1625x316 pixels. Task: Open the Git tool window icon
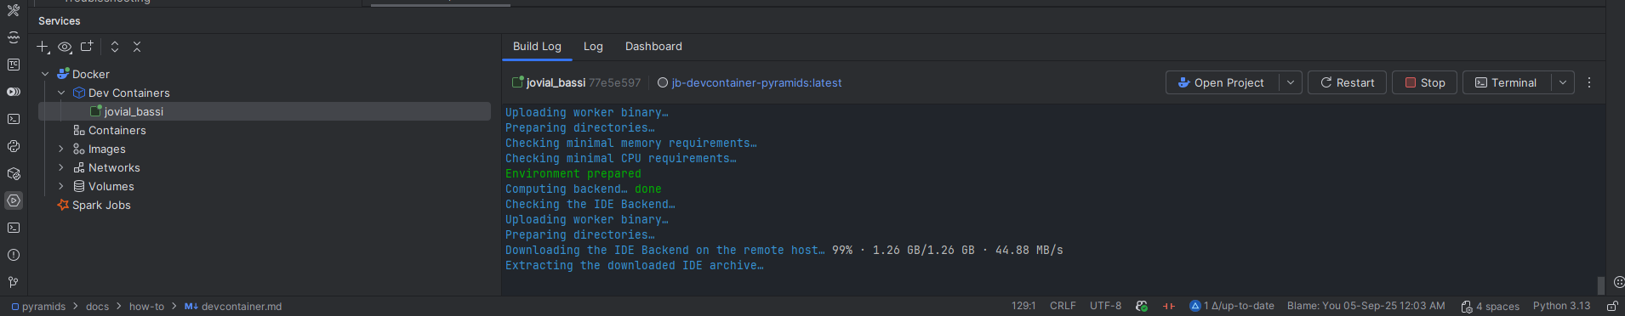[x=14, y=282]
